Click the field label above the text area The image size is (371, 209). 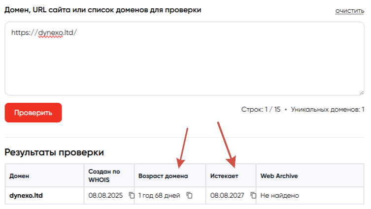[103, 10]
